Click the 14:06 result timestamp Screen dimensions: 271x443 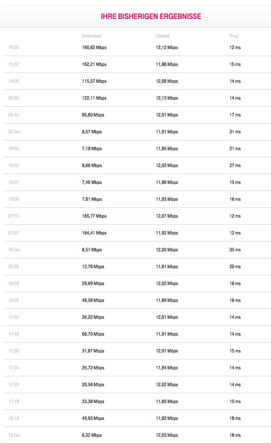click(13, 81)
